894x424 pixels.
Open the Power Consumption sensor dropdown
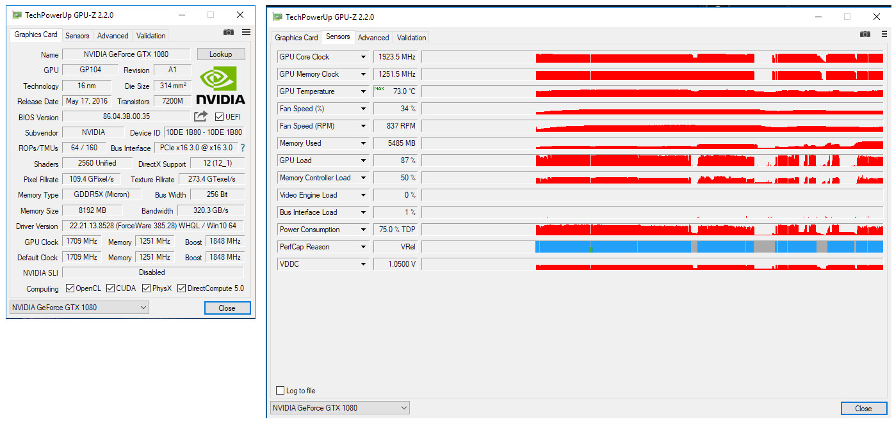coord(363,230)
